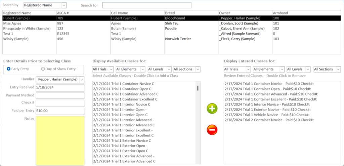
Task: Open All Elements dropdown for entered classes
Action: (x=283, y=69)
